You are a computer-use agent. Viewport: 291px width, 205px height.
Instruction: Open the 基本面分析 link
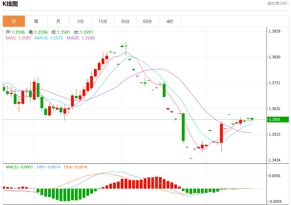pos(278,4)
